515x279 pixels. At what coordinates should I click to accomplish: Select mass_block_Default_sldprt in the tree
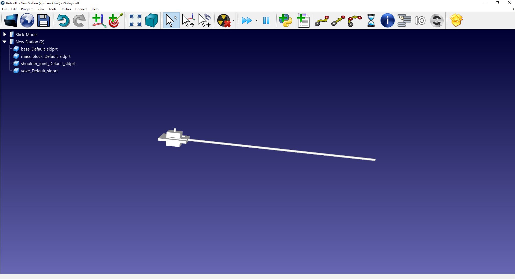tap(45, 56)
